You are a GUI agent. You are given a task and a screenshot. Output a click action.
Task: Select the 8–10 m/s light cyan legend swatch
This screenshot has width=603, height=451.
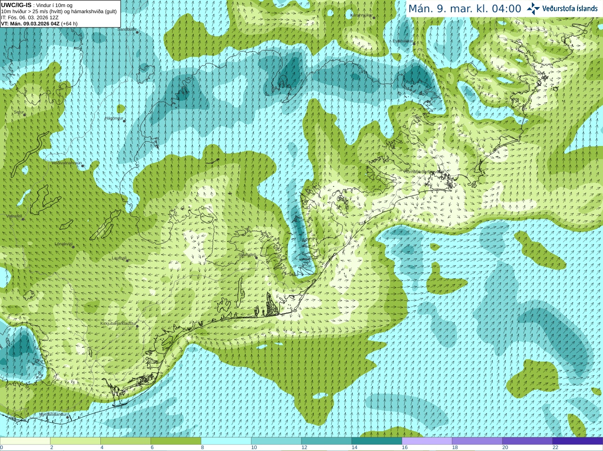click(226, 441)
